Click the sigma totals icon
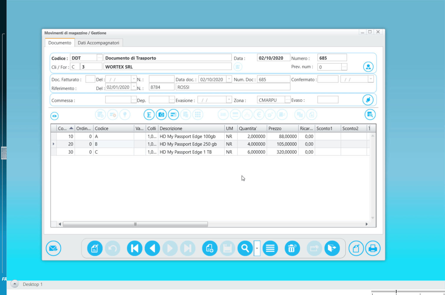 [149, 115]
